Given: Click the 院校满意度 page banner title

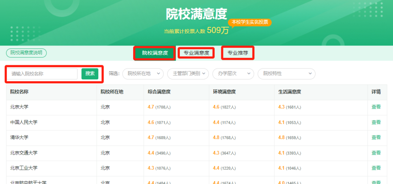Looking at the screenshot, I should [x=196, y=14].
